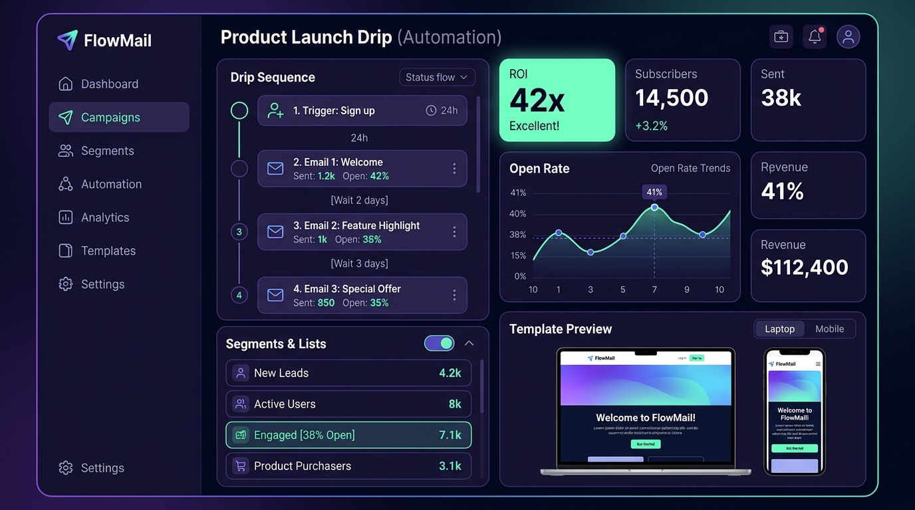Viewport: 915px width, 510px height.
Task: Open the ROI 42x card
Action: [x=557, y=100]
